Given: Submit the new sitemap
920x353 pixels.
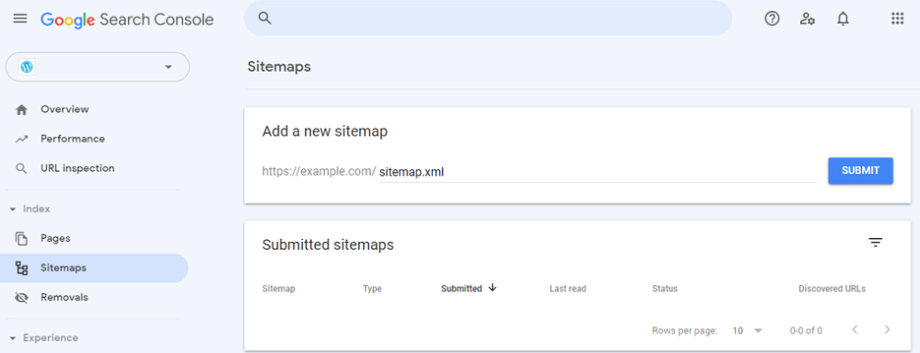Looking at the screenshot, I should click(x=861, y=171).
